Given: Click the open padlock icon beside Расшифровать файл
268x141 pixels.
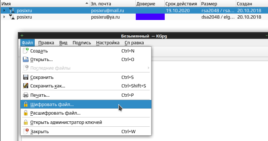Looking at the screenshot, I should [x=26, y=113].
